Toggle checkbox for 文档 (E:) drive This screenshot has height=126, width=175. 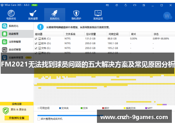[x=36, y=48]
